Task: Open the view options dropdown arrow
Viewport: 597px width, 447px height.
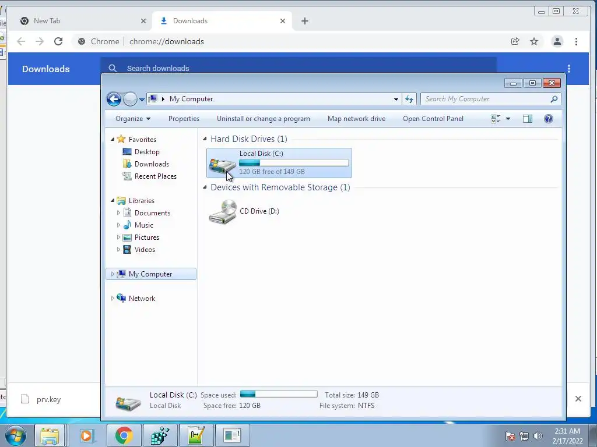Action: [x=508, y=119]
